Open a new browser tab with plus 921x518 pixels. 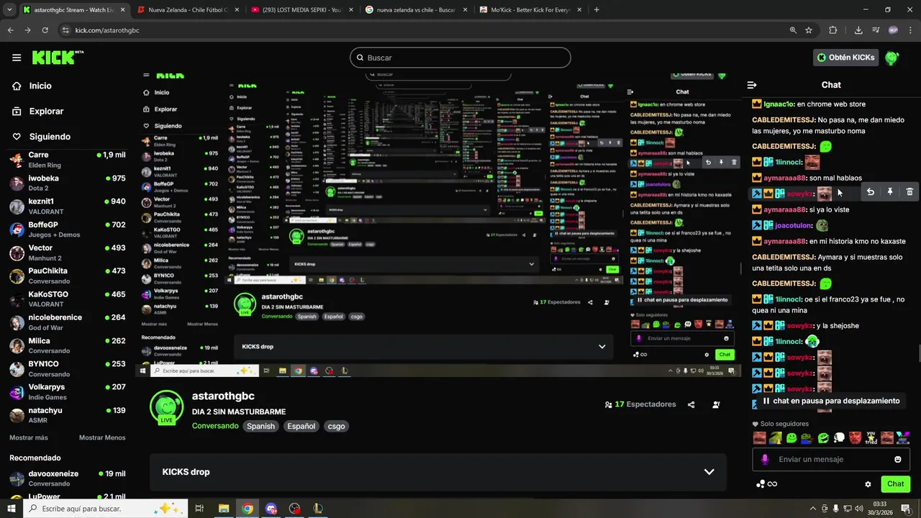coord(596,10)
